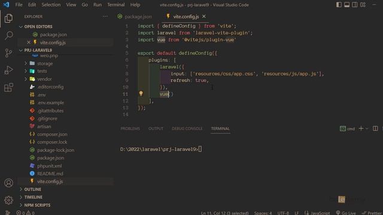This screenshot has height=215, width=383.
Task: Open the Edit menu
Action: tap(32, 5)
